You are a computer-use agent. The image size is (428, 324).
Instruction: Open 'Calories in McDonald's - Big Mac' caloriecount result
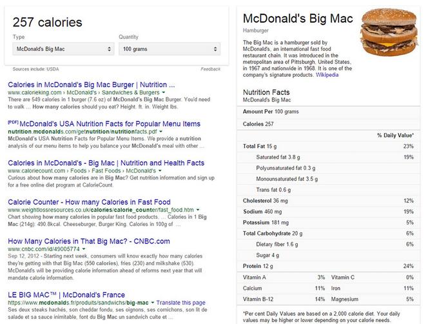pos(106,163)
